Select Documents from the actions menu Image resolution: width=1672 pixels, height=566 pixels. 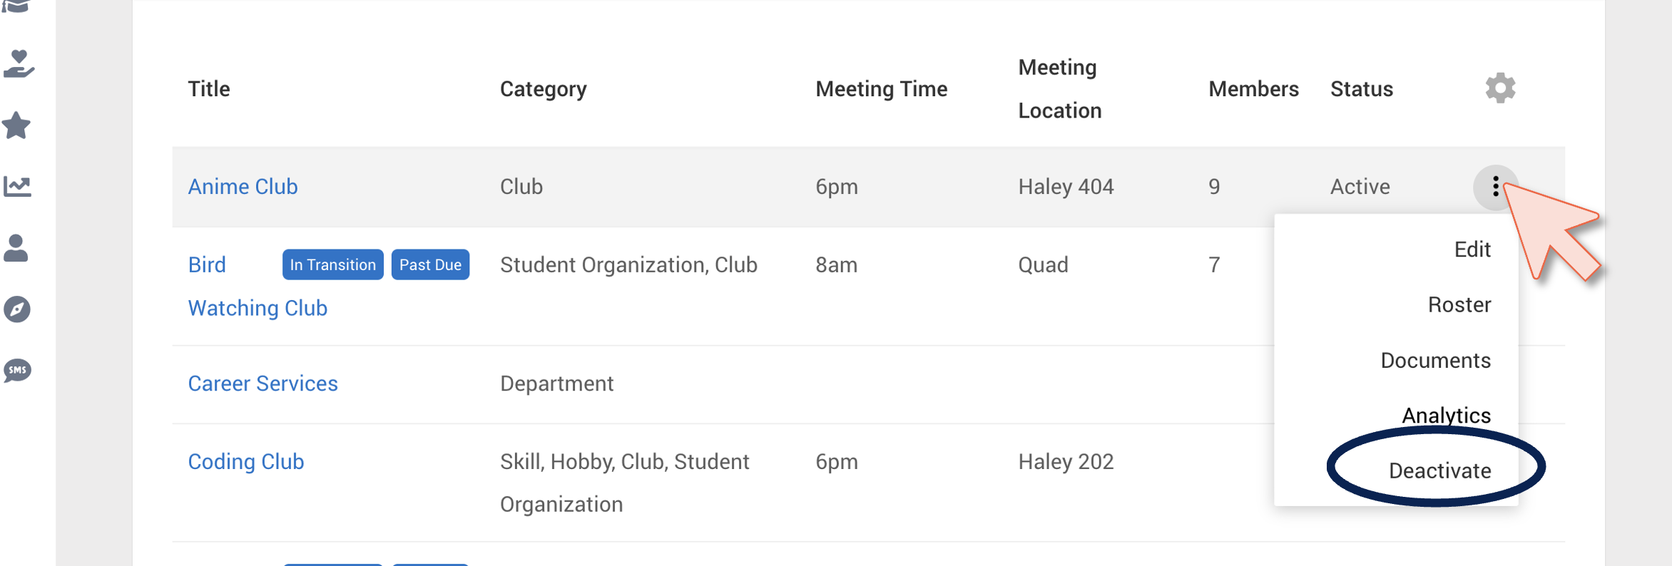(x=1435, y=361)
